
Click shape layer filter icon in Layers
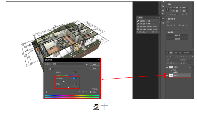click(187, 56)
